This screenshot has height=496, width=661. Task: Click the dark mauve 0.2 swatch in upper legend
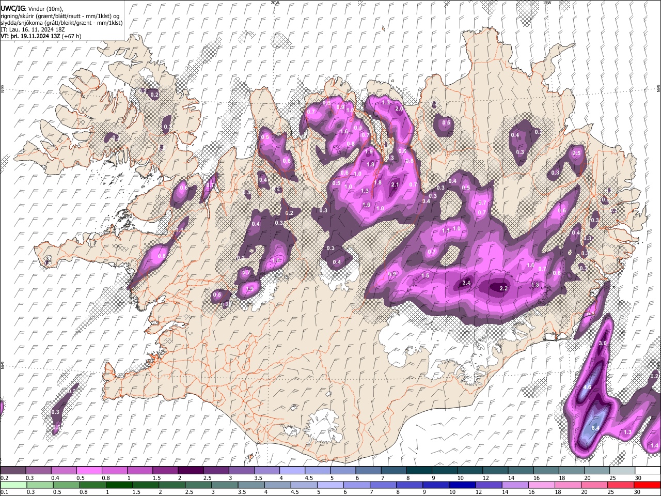coord(13,470)
